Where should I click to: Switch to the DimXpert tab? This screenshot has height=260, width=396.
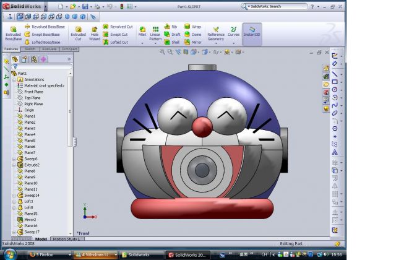pyautogui.click(x=69, y=49)
